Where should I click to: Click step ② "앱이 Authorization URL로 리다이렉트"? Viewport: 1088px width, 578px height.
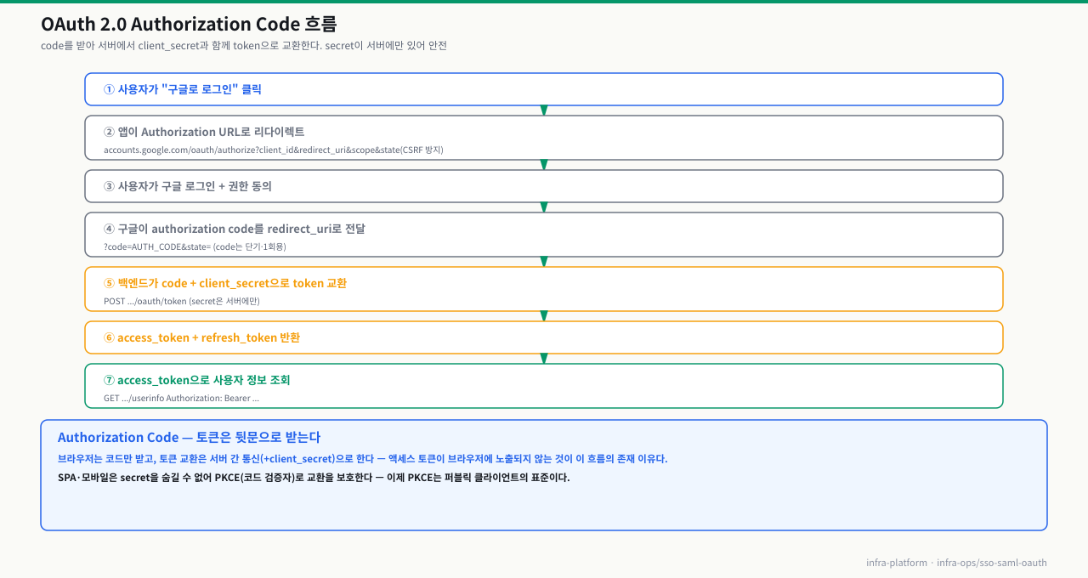[544, 138]
